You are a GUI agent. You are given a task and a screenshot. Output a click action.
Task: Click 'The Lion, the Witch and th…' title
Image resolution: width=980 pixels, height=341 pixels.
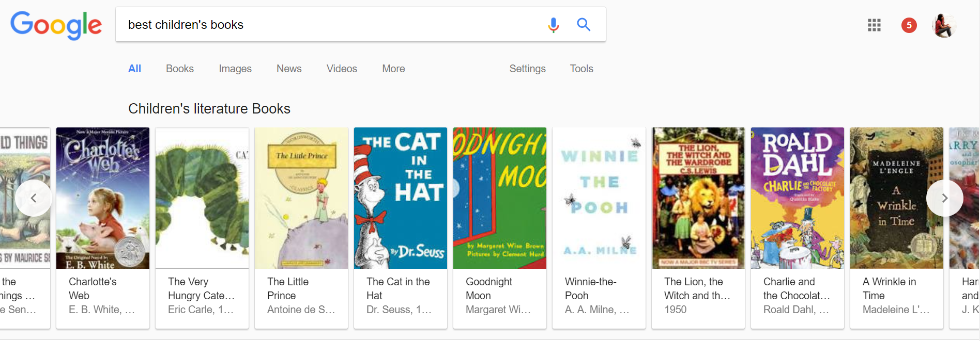click(x=697, y=288)
